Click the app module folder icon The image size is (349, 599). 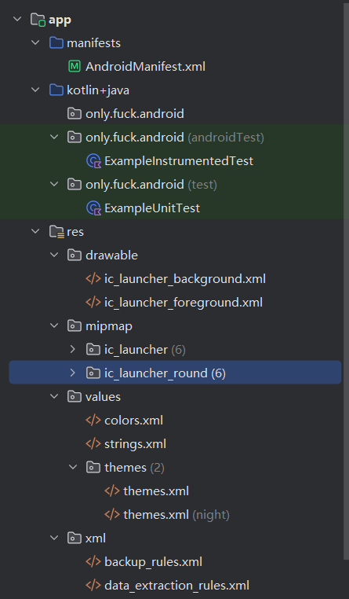[x=38, y=20]
